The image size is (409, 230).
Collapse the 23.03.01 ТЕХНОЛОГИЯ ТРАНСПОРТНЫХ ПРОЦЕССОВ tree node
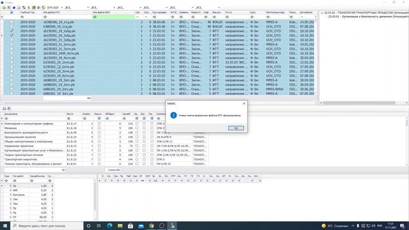[x=322, y=13]
